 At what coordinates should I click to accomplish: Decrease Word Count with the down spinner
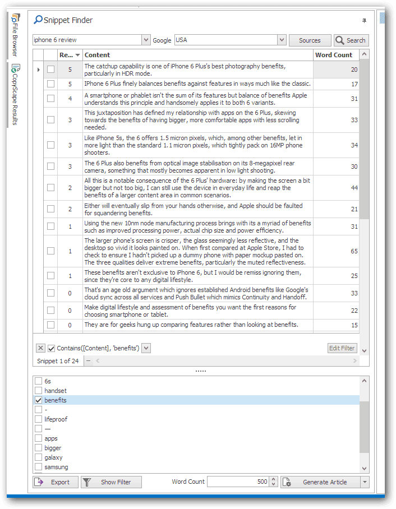click(274, 484)
